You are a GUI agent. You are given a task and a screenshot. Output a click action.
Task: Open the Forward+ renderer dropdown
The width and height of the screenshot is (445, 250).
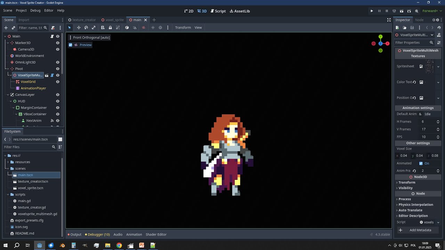(x=432, y=11)
